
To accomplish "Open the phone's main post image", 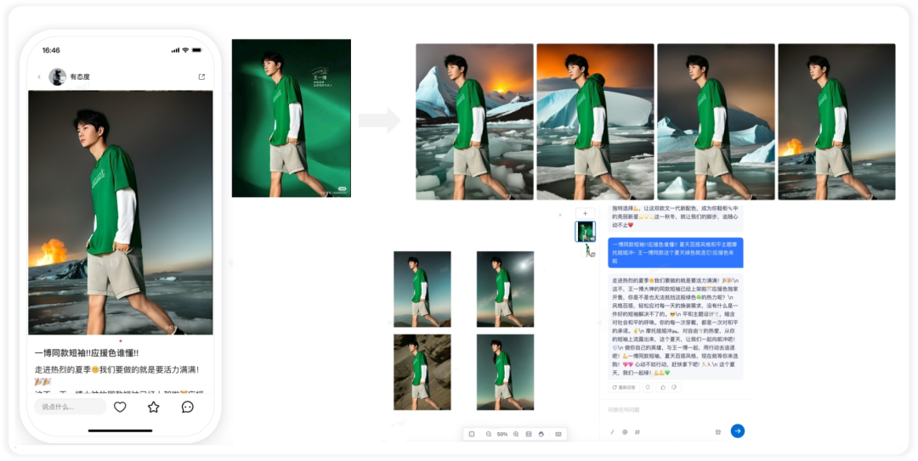I will click(121, 212).
